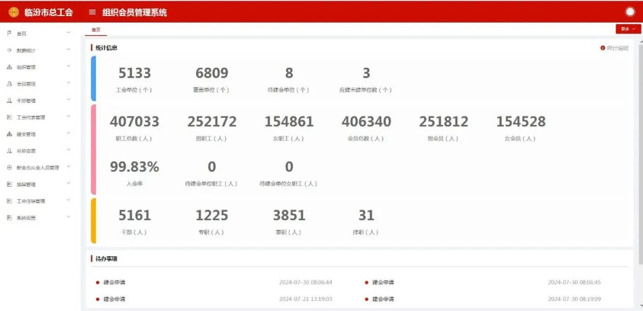Click the 6809 覆盖单位 figure

[x=211, y=73]
